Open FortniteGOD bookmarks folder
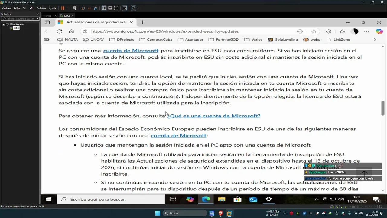This screenshot has height=218, width=387. click(x=223, y=40)
